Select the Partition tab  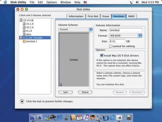pyautogui.click(x=119, y=16)
